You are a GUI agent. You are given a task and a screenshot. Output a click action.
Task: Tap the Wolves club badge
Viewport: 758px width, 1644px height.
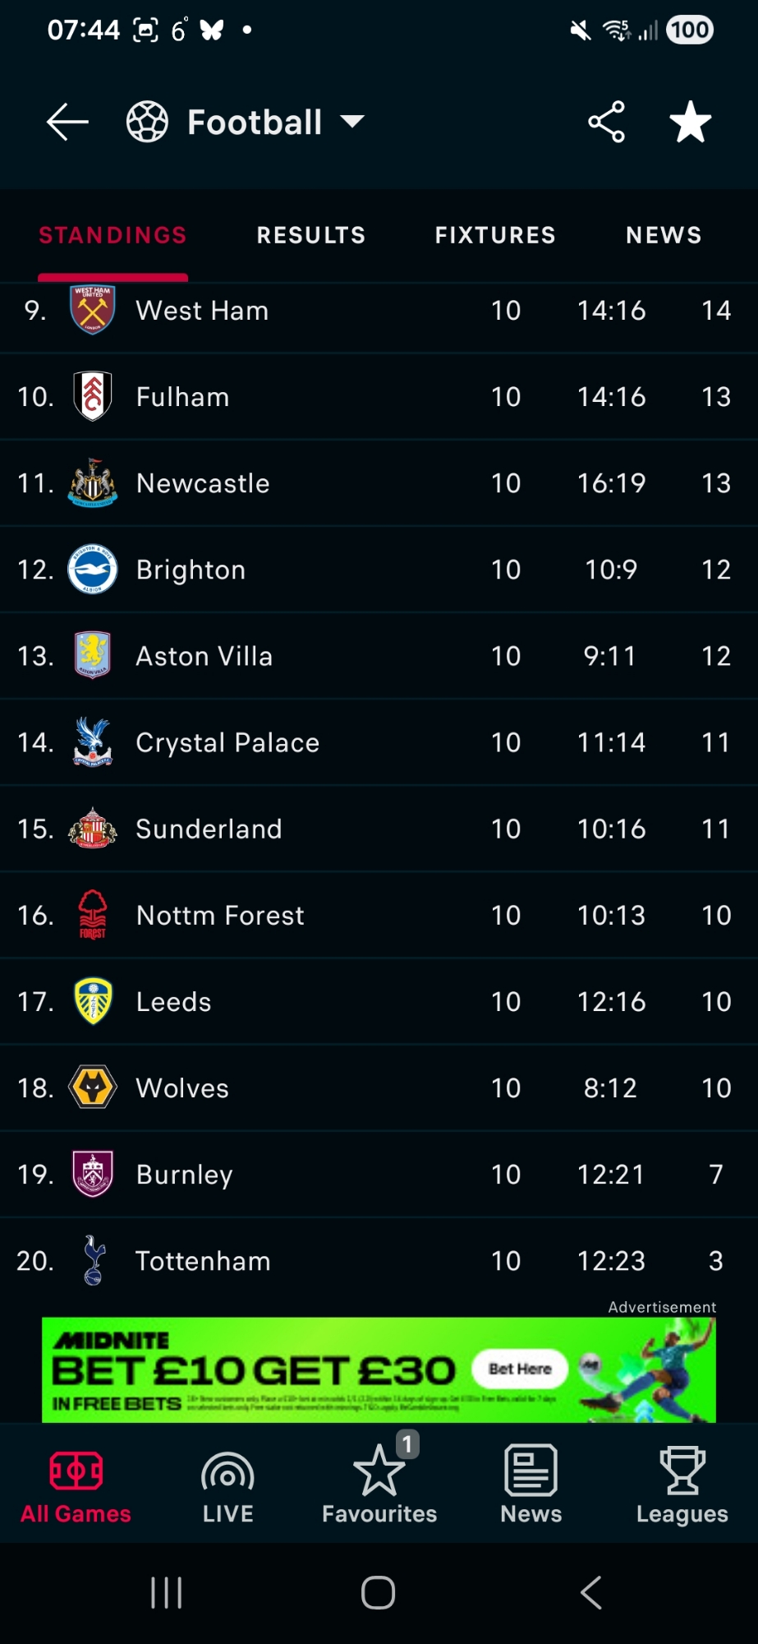click(93, 1088)
